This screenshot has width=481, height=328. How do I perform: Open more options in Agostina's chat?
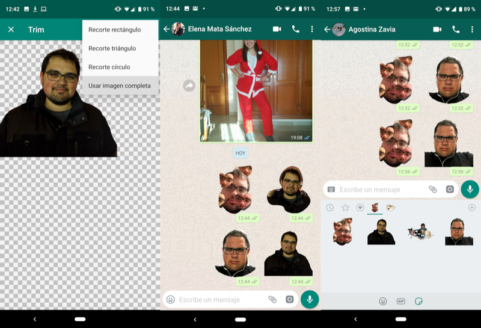click(x=472, y=29)
